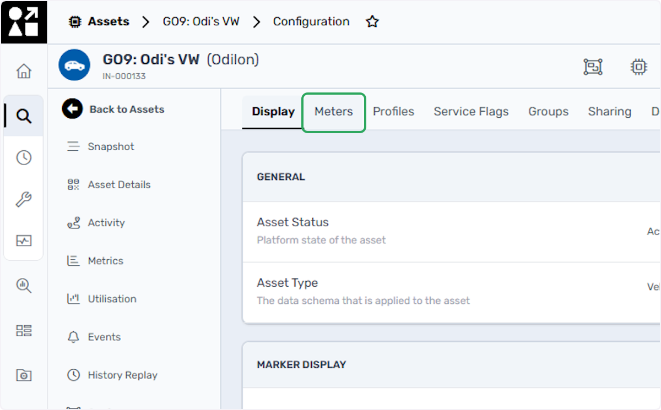
Task: Open the wrench maintenance icon
Action: 24,199
